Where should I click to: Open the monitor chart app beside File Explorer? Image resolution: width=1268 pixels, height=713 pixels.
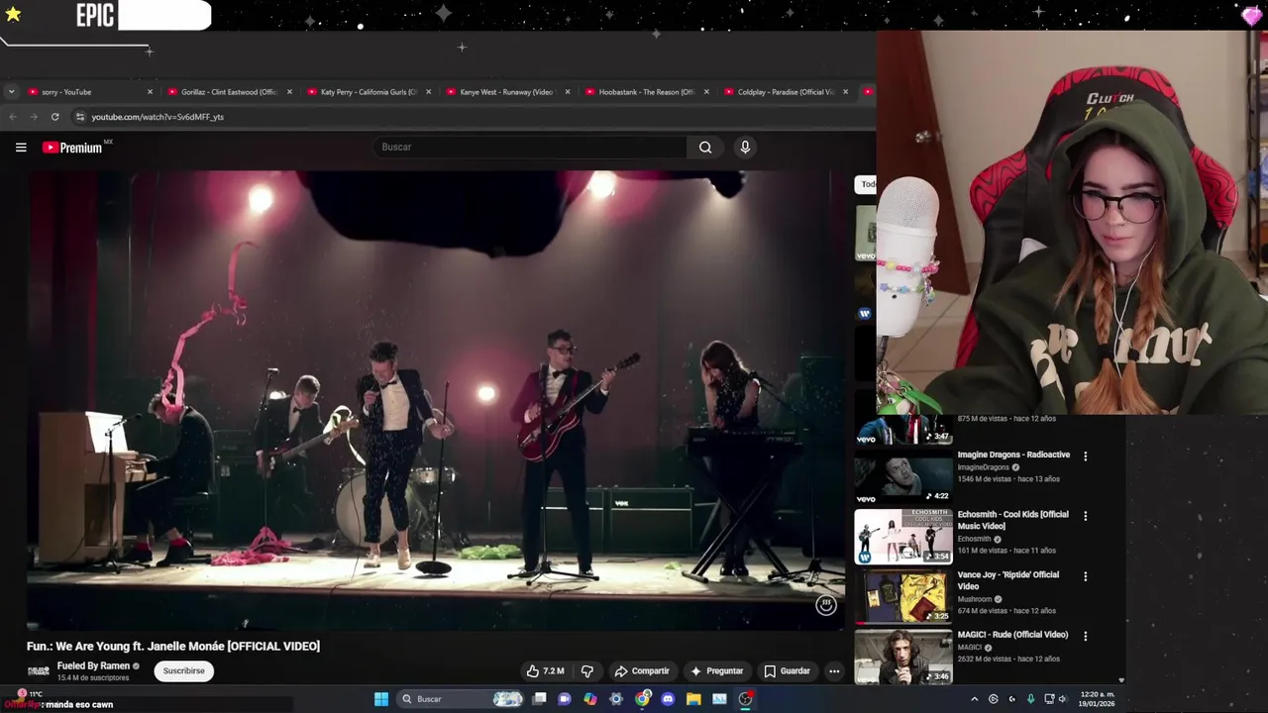(719, 699)
